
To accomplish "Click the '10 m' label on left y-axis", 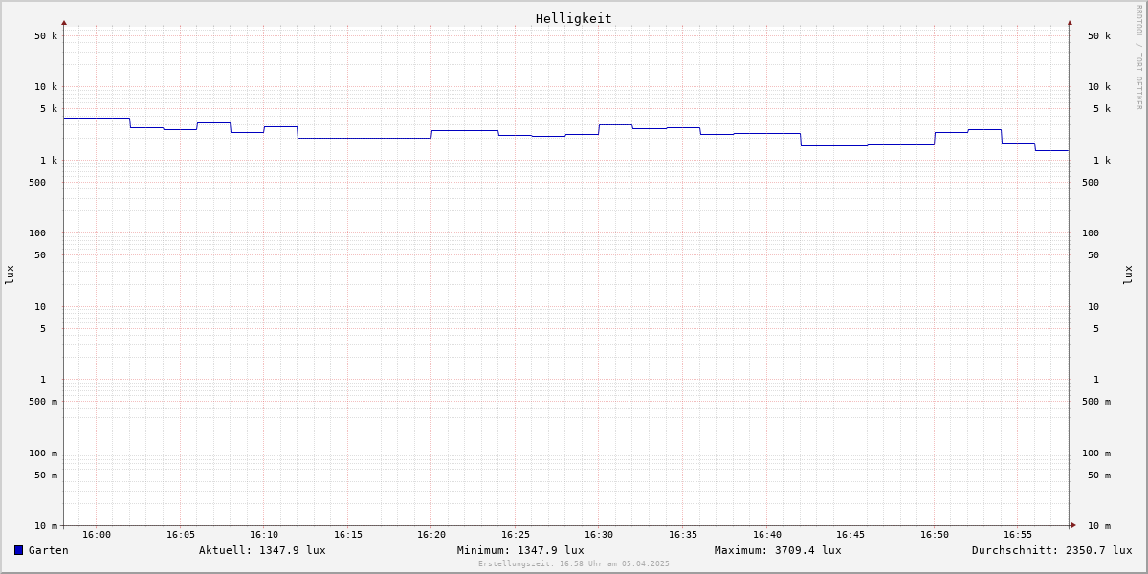I will pos(46,526).
